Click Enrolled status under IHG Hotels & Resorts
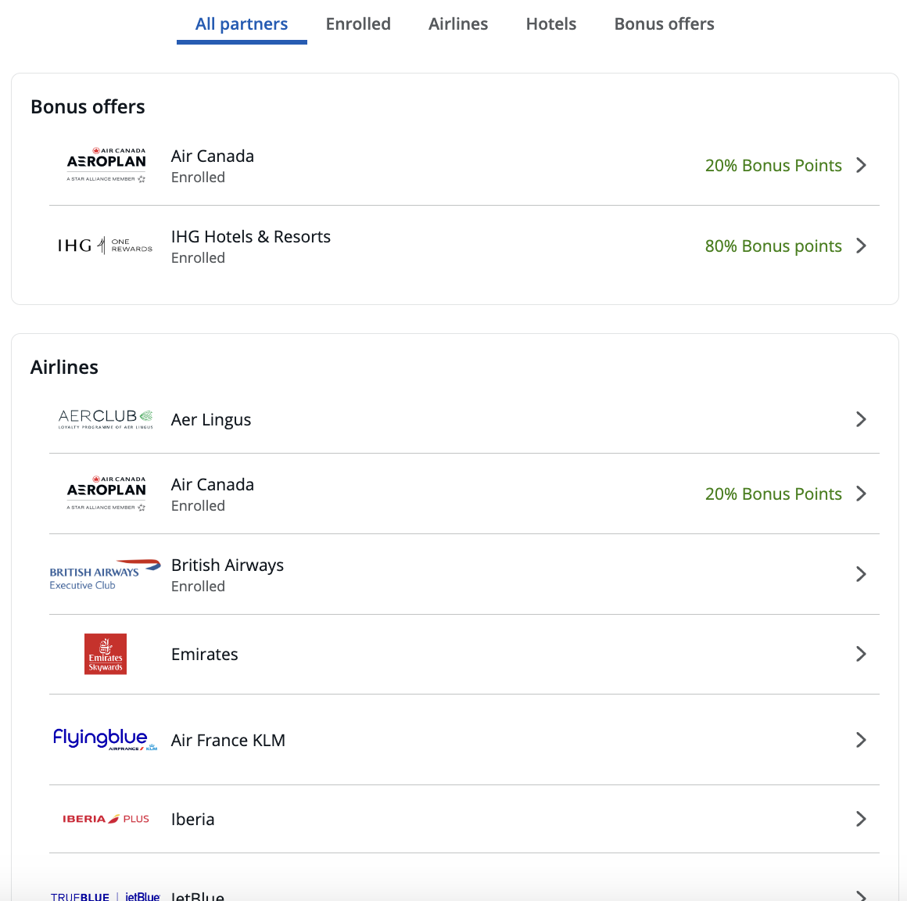The width and height of the screenshot is (907, 901). pyautogui.click(x=198, y=257)
